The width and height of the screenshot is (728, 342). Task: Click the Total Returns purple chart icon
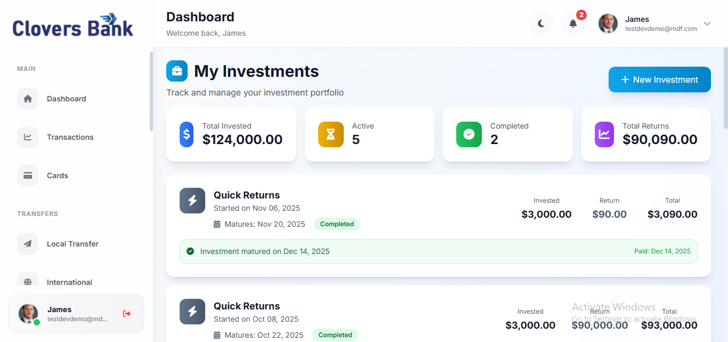click(x=604, y=134)
